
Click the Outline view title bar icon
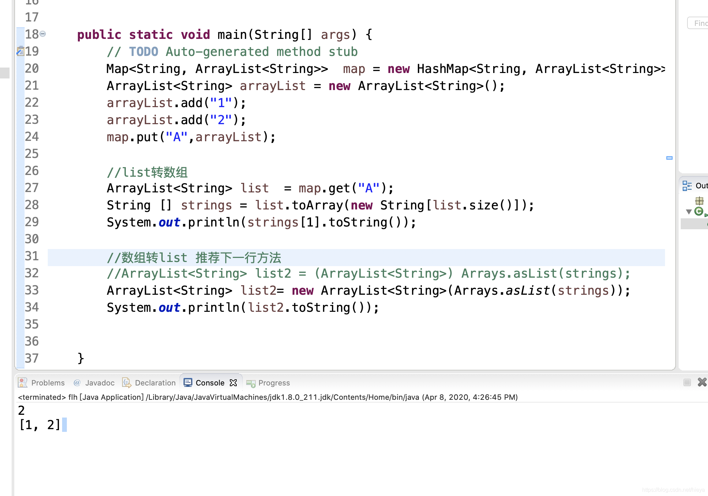tap(687, 185)
